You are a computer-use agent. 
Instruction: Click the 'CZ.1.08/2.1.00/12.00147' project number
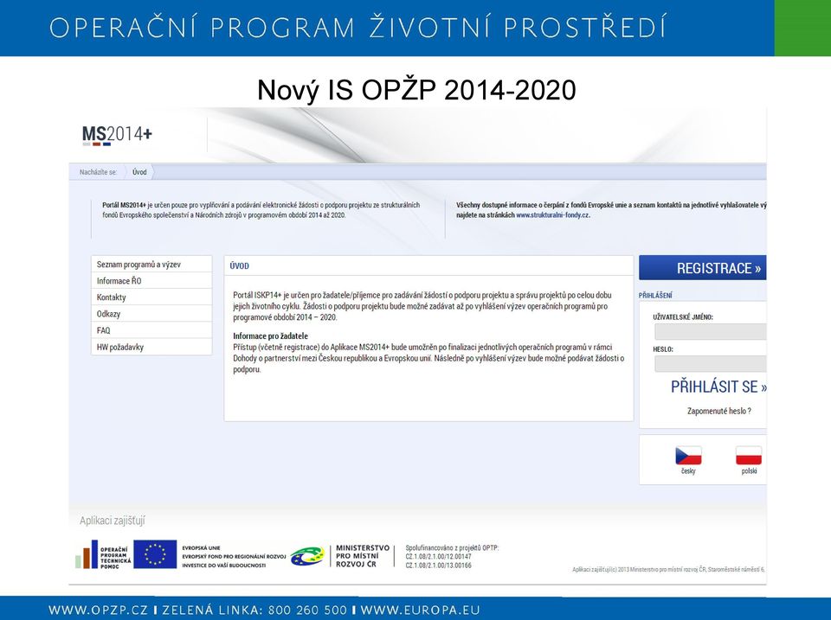[438, 557]
